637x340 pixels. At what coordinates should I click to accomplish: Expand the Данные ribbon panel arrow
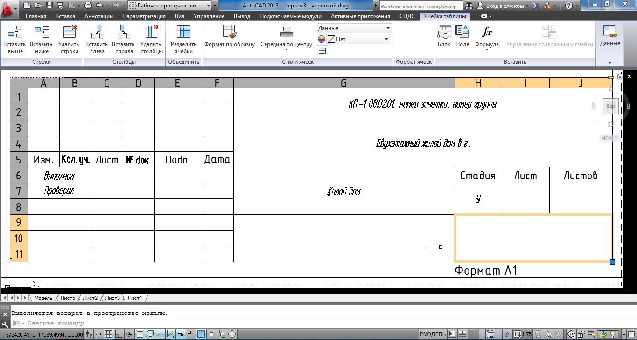(610, 62)
